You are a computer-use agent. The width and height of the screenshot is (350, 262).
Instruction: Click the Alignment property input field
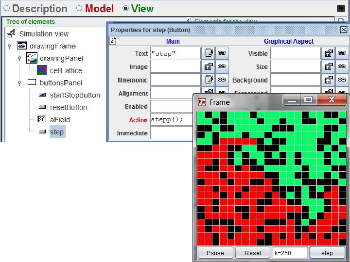[175, 93]
